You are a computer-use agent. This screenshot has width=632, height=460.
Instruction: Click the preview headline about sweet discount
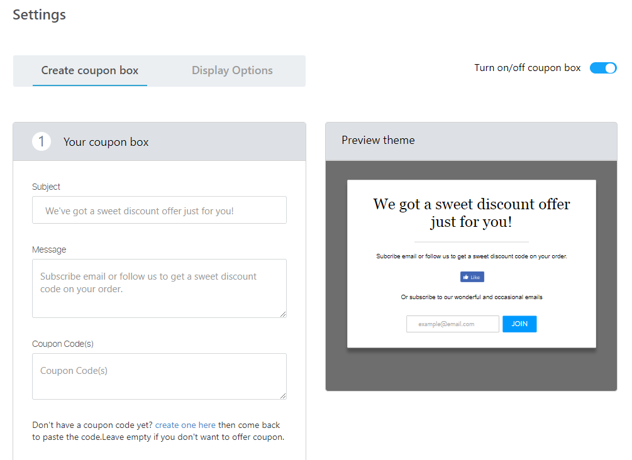point(471,213)
